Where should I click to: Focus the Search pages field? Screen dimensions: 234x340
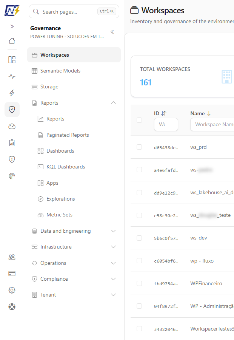click(x=74, y=11)
